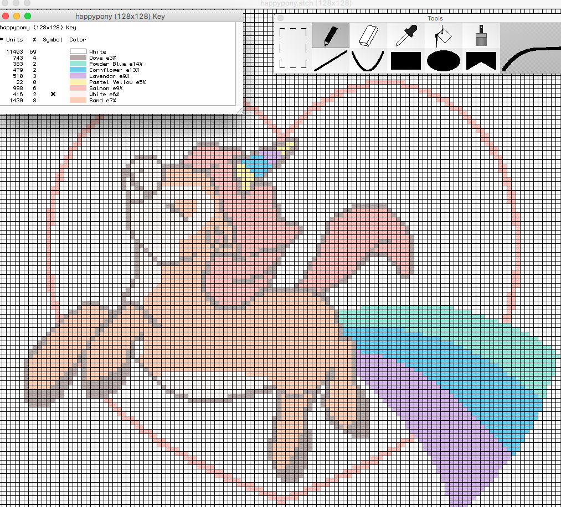Choose the Curve drawing tool

pyautogui.click(x=368, y=61)
